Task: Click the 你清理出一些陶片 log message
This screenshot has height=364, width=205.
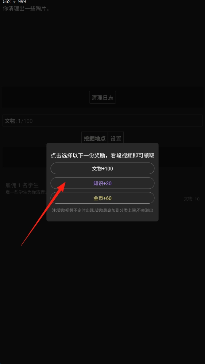Action: point(26,9)
